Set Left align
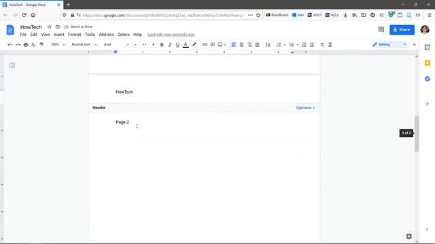The image size is (435, 244). point(234,45)
